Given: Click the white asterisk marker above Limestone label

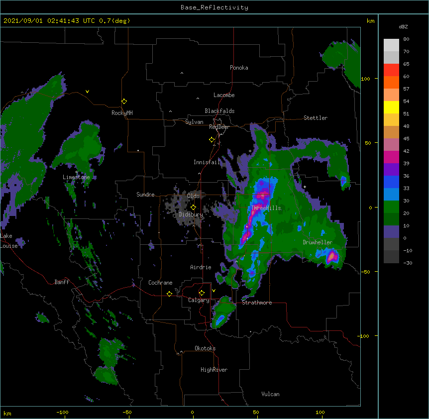Looking at the screenshot, I should click(x=76, y=172).
